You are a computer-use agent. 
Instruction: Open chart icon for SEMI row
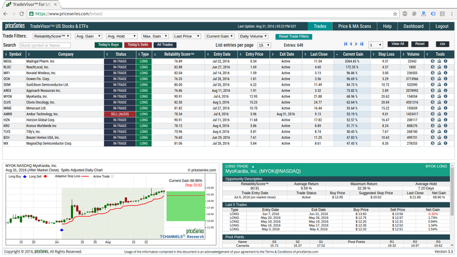(x=439, y=84)
